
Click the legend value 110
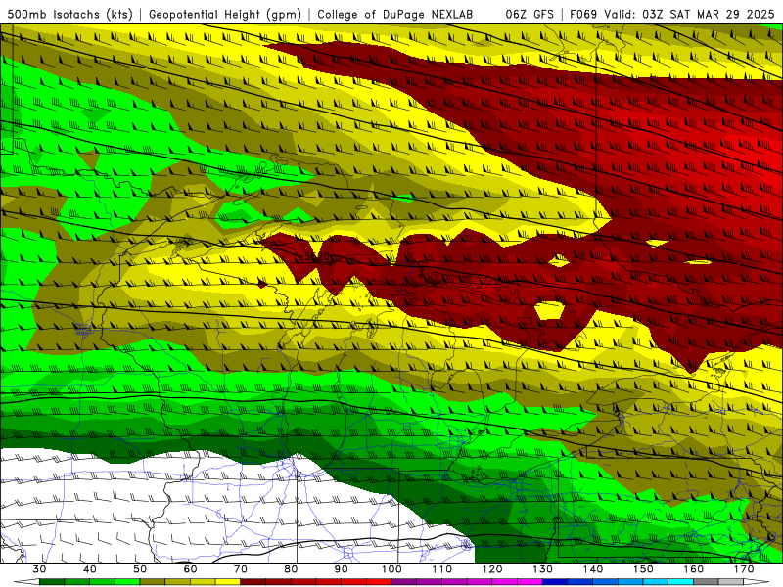pyautogui.click(x=442, y=569)
